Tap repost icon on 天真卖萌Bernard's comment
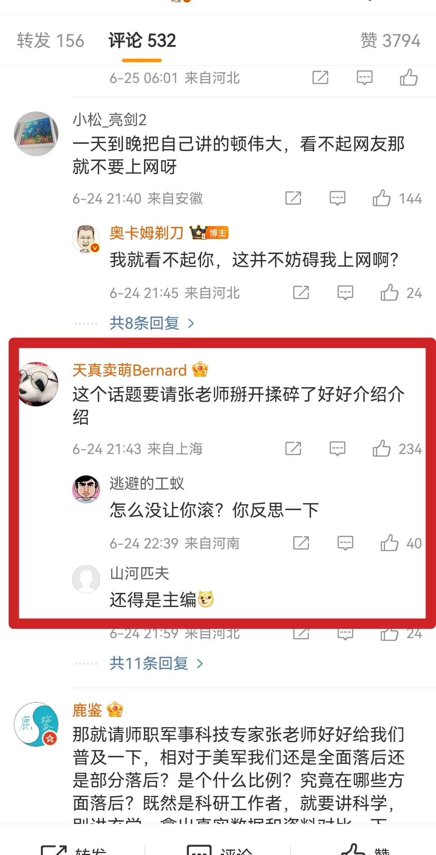Viewport: 436px width, 855px height. 293,449
